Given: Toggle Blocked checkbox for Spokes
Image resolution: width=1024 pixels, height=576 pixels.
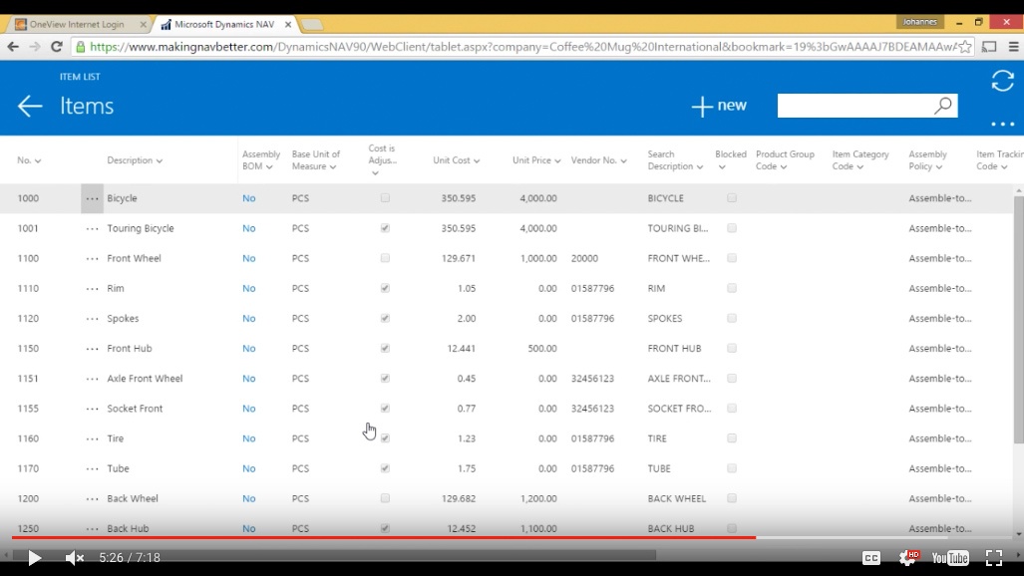Looking at the screenshot, I should 732,318.
